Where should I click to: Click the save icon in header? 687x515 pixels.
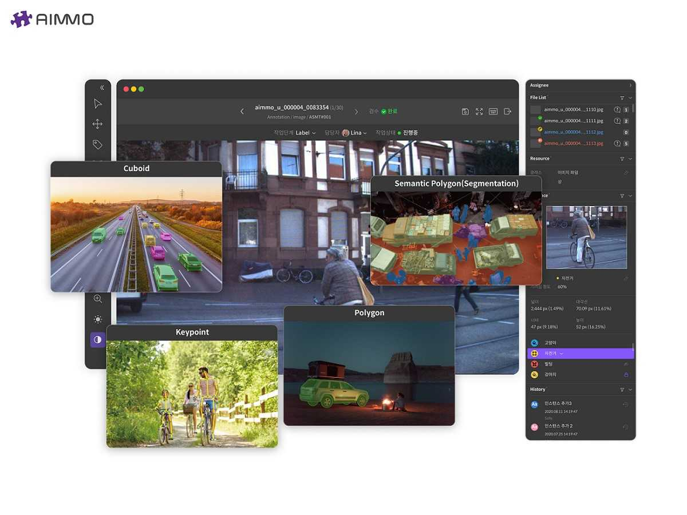click(465, 112)
